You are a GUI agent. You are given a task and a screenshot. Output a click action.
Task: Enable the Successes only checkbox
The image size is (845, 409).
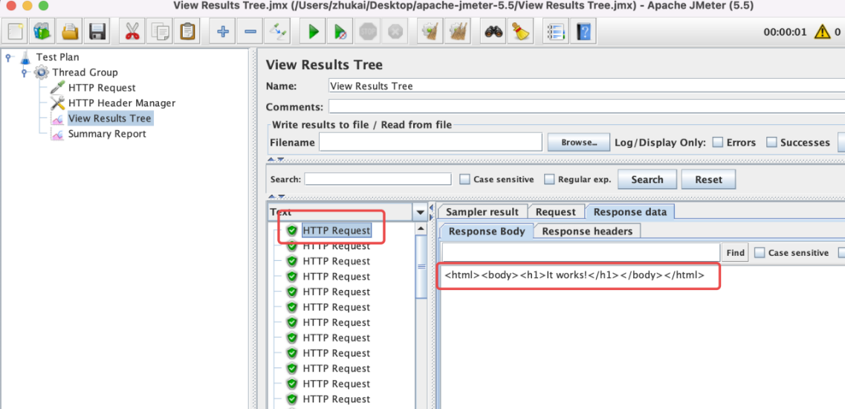click(x=771, y=143)
